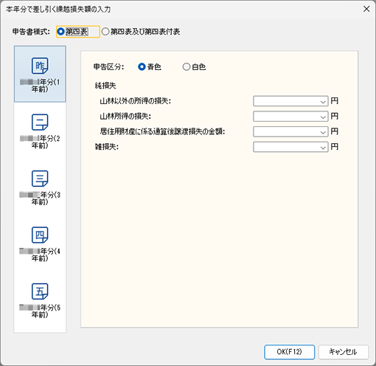Confirm with the OK(F12) button
This screenshot has height=366, width=376.
(290, 352)
